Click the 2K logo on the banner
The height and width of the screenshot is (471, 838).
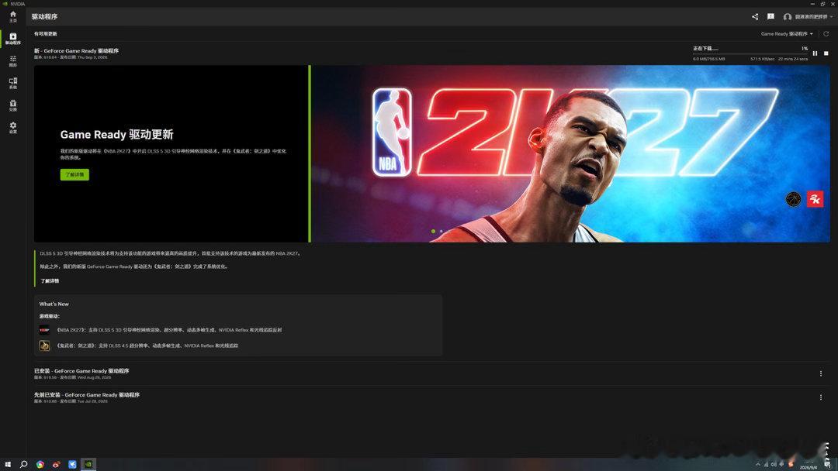pos(815,199)
